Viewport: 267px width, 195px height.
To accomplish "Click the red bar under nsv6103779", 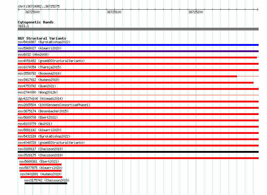I will [138, 127].
